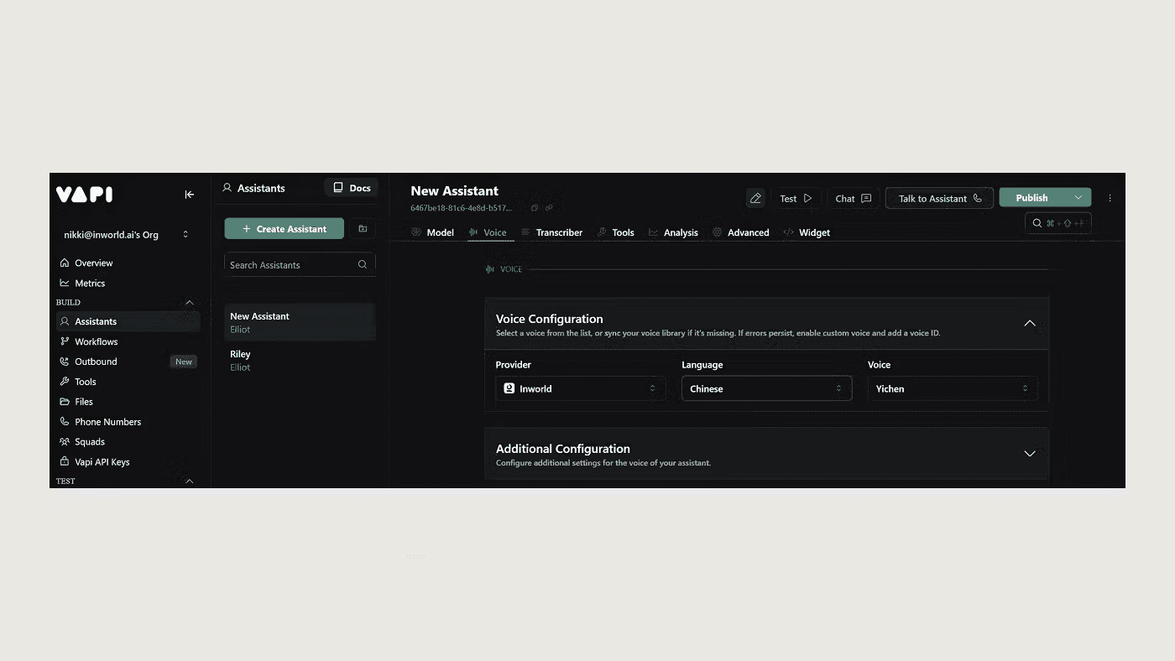
Task: Click the New Assistant title heading
Action: (x=454, y=190)
